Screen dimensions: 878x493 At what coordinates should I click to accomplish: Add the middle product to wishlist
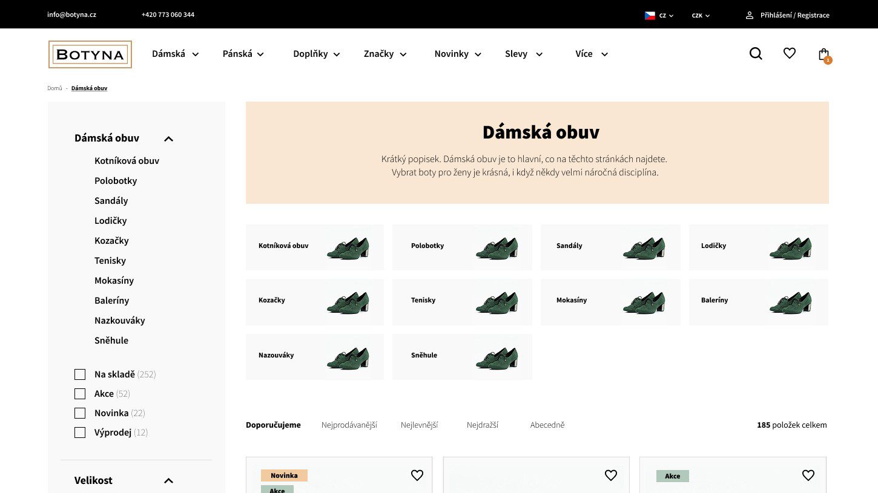coord(611,475)
